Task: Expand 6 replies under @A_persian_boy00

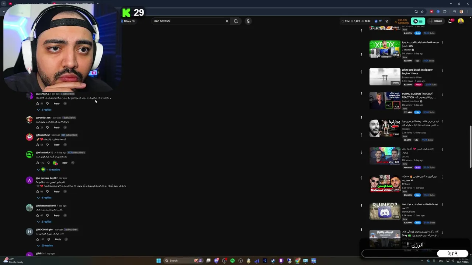Action: [44, 198]
